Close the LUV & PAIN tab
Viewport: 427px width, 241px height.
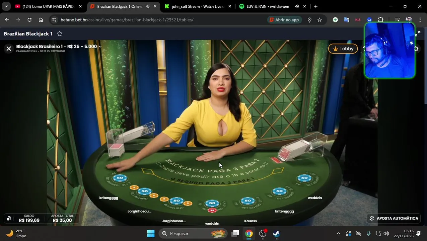tap(304, 6)
